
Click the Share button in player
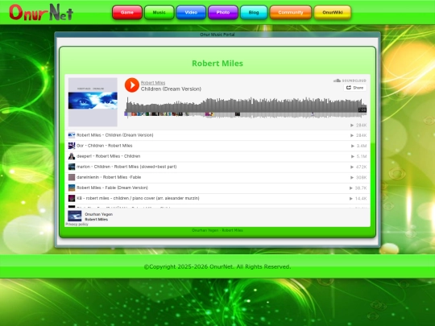tap(354, 88)
